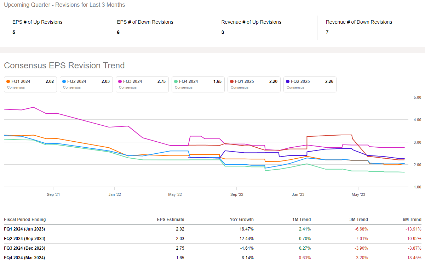Click the YoY Growth column header
The height and width of the screenshot is (261, 425).
tap(241, 220)
